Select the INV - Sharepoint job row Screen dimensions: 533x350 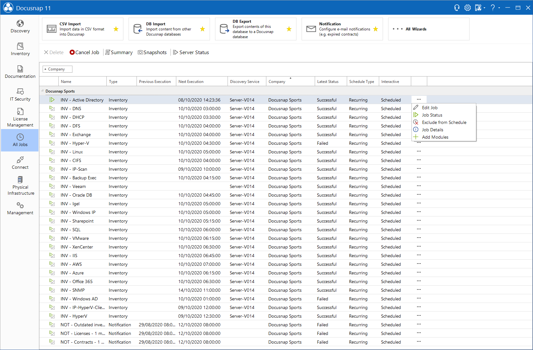coord(286,221)
